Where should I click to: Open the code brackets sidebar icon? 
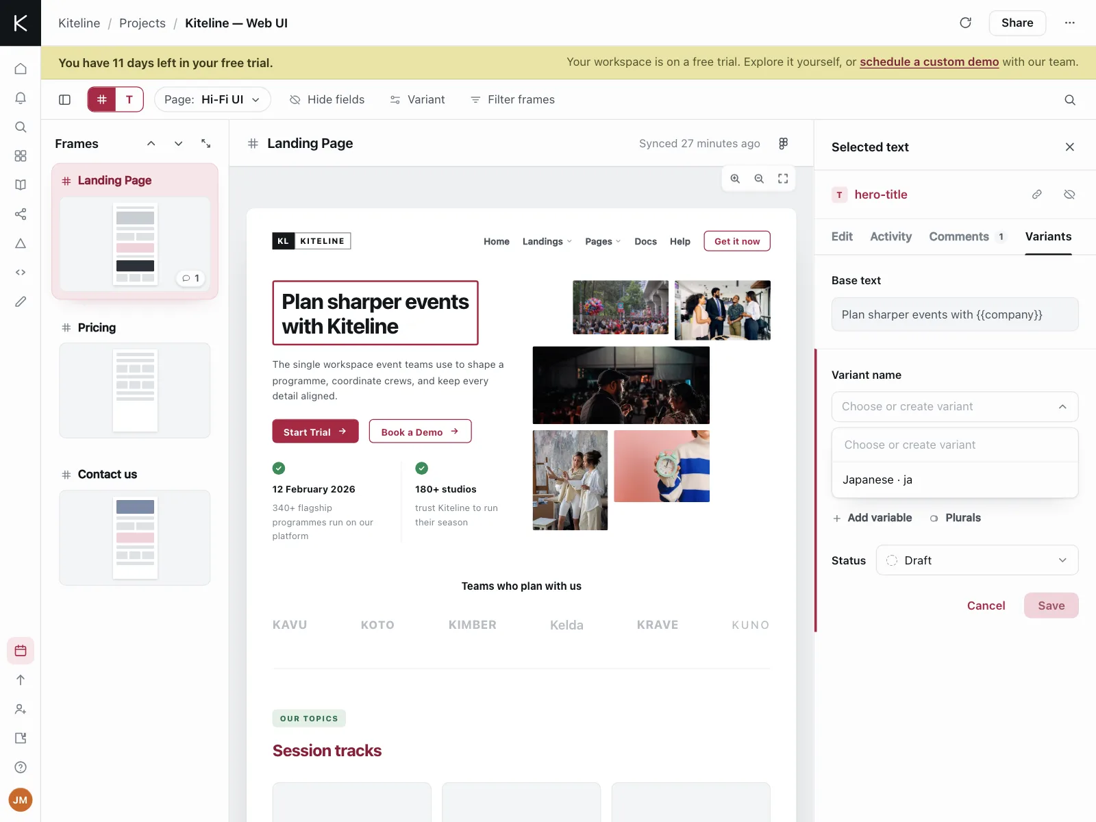(21, 273)
